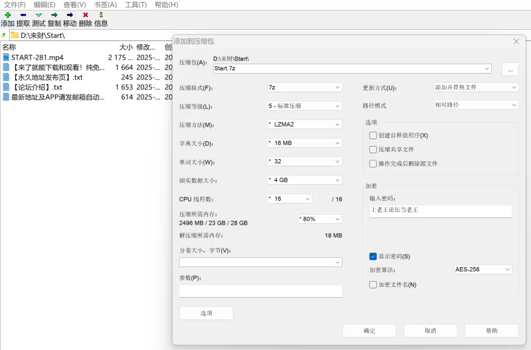Click the Test (测试) toolbar icon
The width and height of the screenshot is (531, 350).
point(38,15)
